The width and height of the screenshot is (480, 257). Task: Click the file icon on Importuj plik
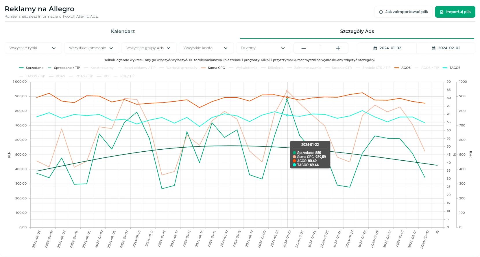[x=442, y=12]
